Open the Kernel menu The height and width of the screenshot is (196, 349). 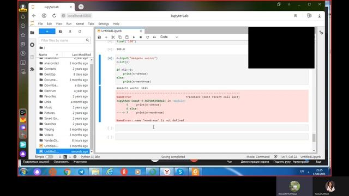coord(80,24)
